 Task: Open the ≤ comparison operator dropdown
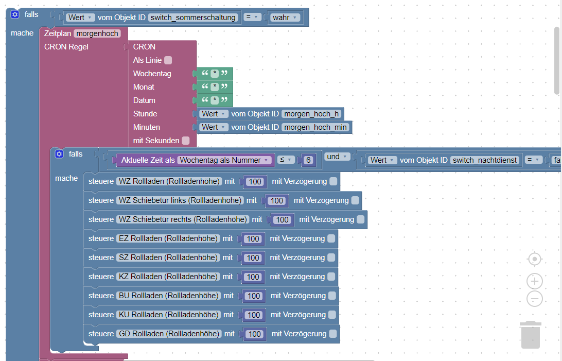[x=286, y=160]
